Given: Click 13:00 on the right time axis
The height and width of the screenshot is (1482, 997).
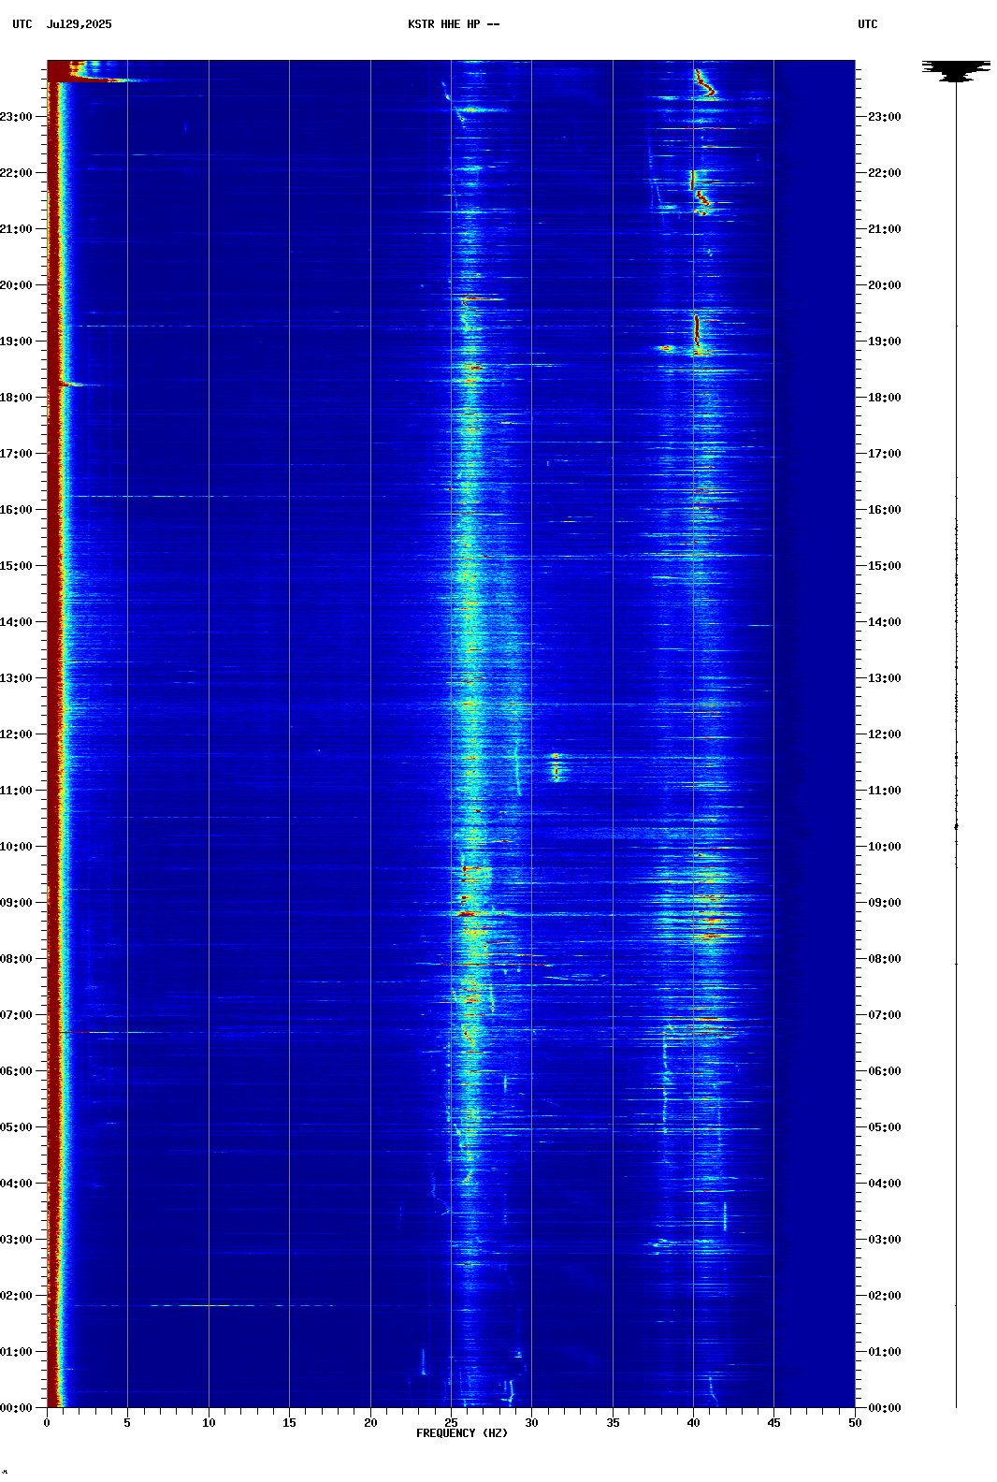Looking at the screenshot, I should (885, 678).
